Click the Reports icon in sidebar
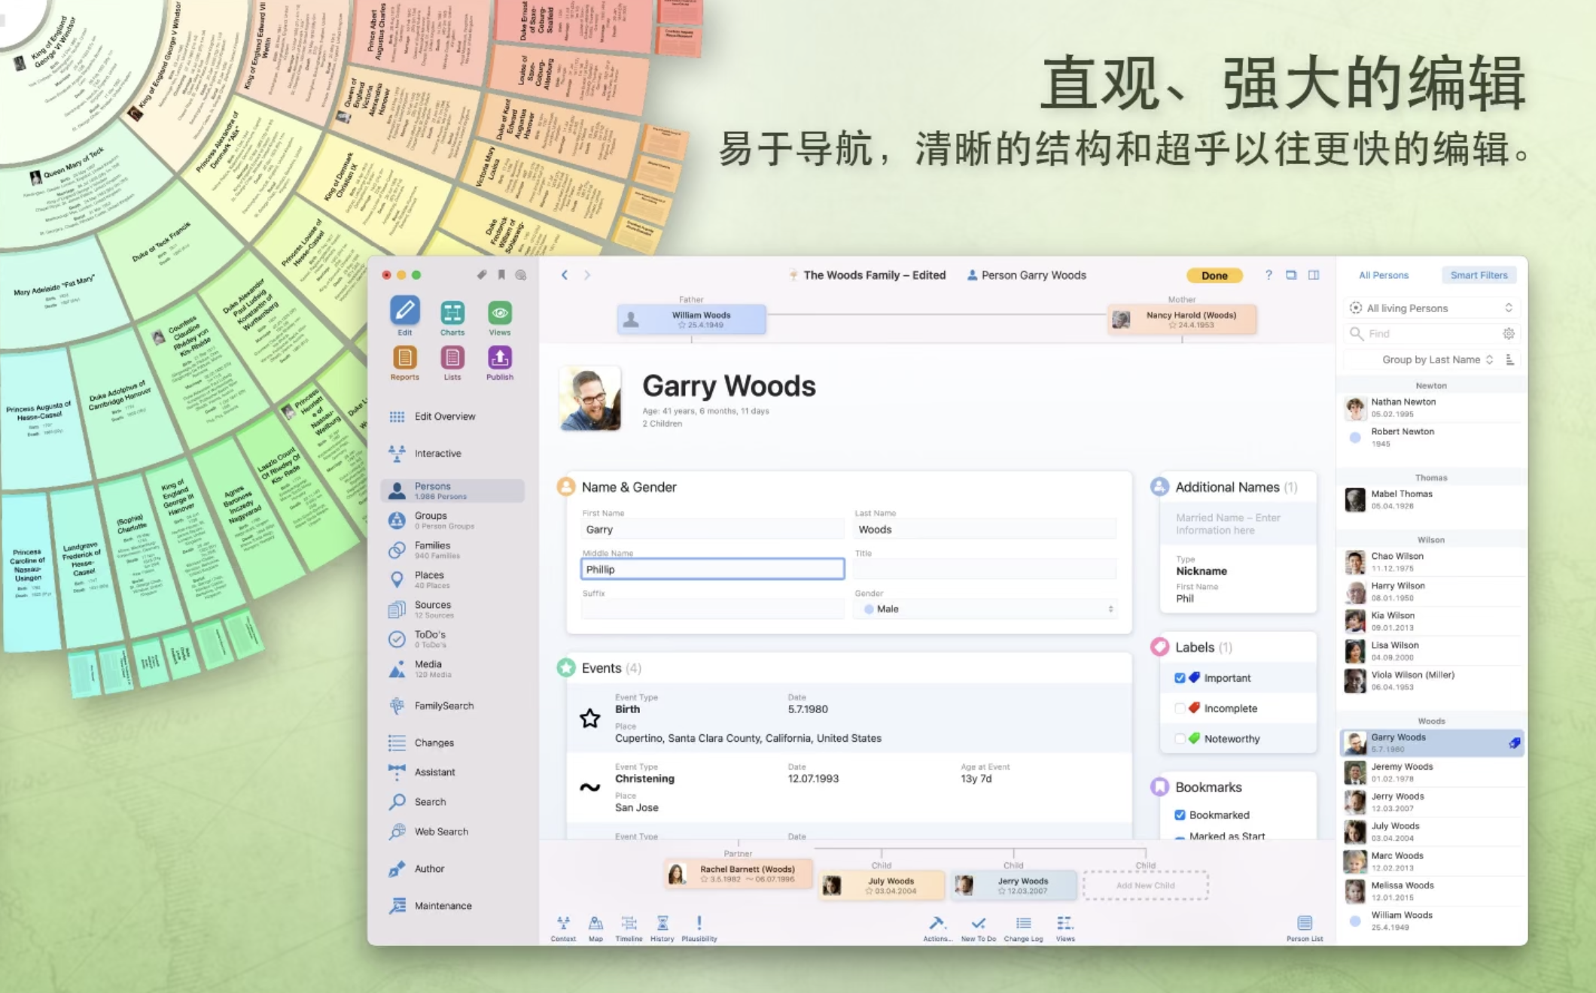 [x=404, y=360]
